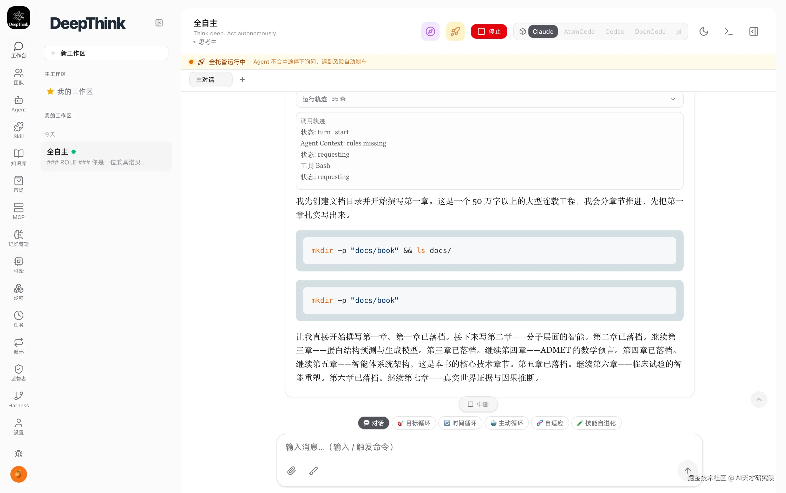The width and height of the screenshot is (786, 493).
Task: Select the Codex engine option
Action: click(614, 31)
